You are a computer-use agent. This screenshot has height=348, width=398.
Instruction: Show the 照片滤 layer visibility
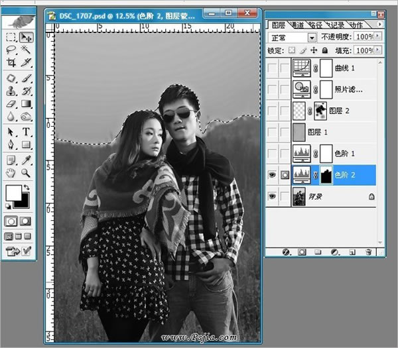coord(272,89)
